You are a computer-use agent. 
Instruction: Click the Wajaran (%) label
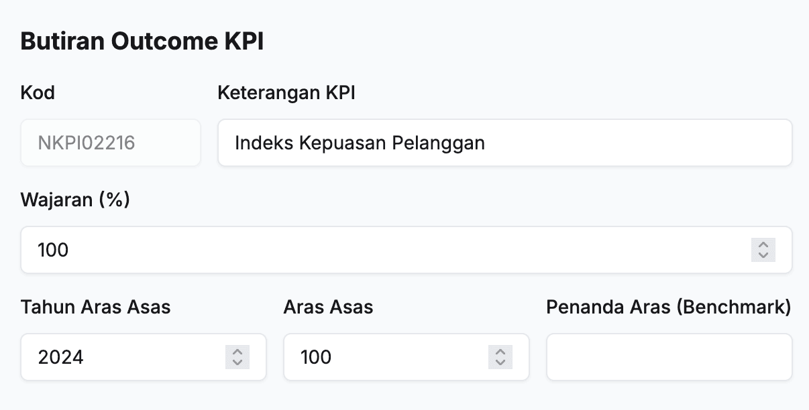coord(75,200)
